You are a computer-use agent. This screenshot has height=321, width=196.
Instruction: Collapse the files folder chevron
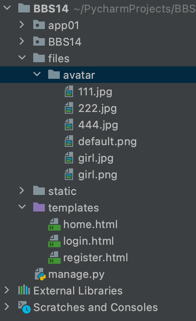click(x=22, y=57)
